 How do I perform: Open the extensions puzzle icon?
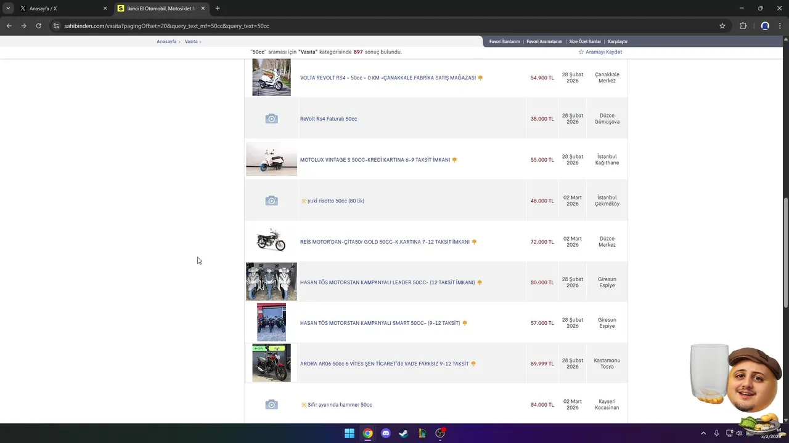coord(743,26)
